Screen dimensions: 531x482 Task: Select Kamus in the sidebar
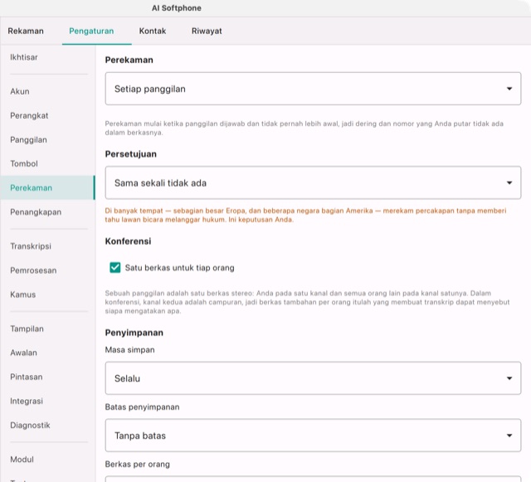[x=47, y=295]
